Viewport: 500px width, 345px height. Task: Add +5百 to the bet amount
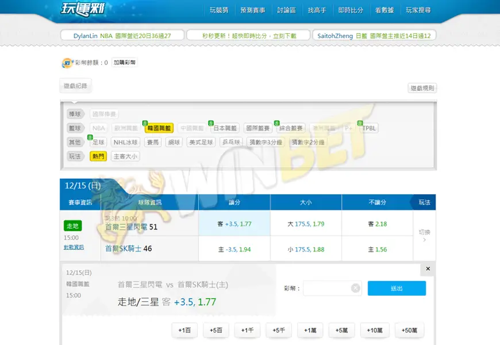click(x=216, y=330)
